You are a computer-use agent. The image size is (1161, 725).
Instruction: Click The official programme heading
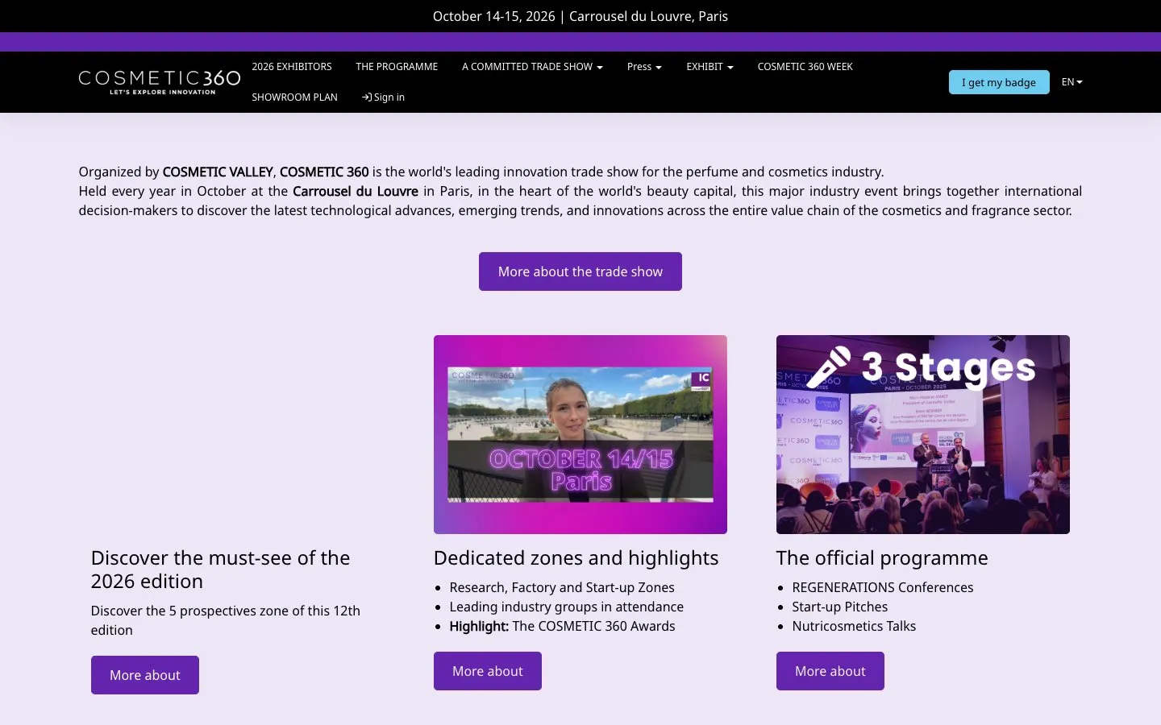(882, 557)
